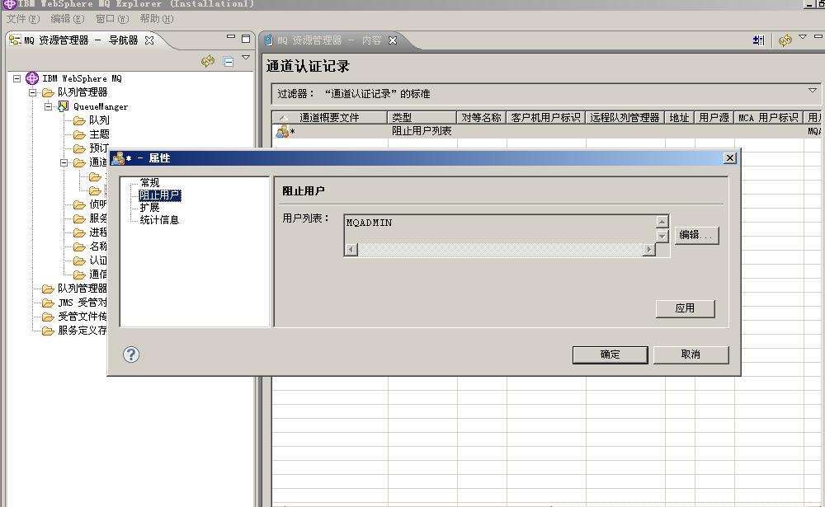Close the MQ navigator tab
Viewport: 825px width, 507px height.
149,40
